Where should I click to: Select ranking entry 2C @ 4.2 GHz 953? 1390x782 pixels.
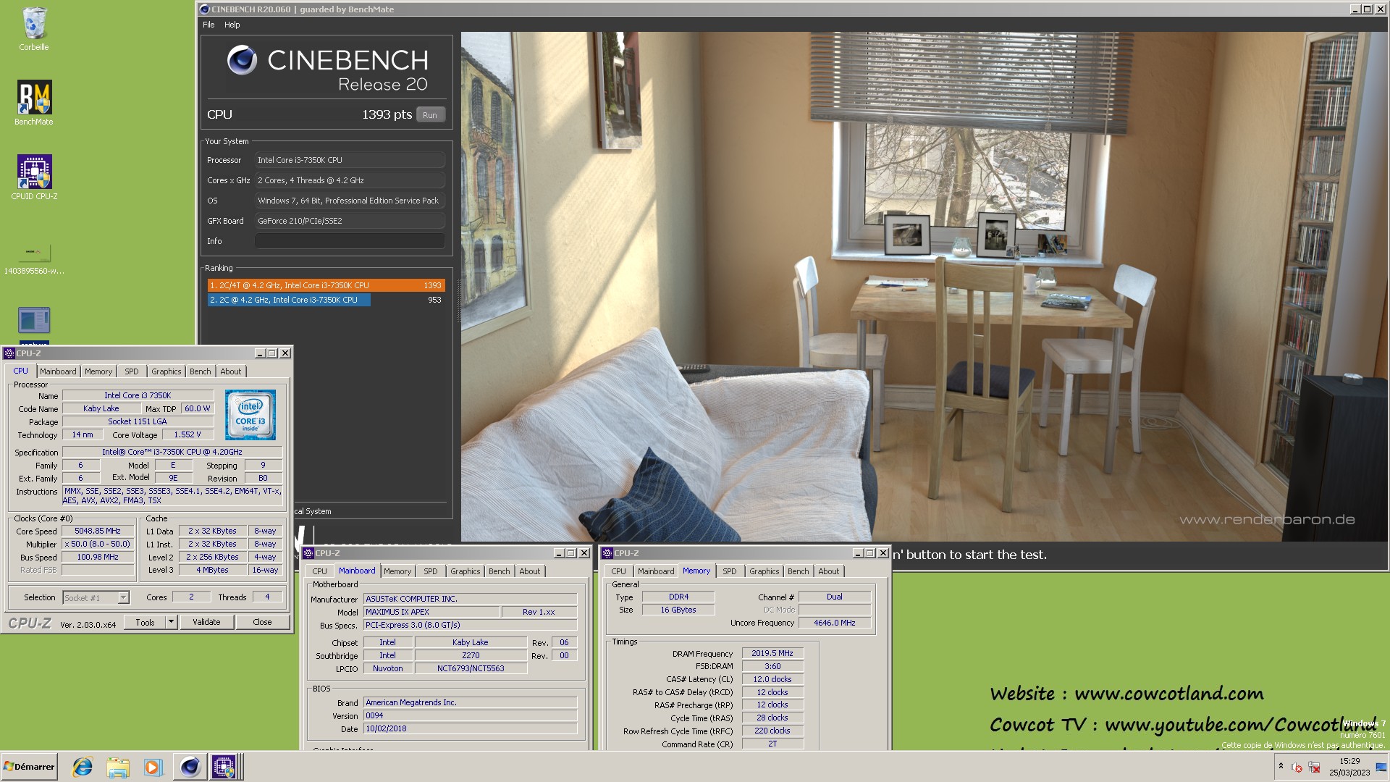point(326,300)
